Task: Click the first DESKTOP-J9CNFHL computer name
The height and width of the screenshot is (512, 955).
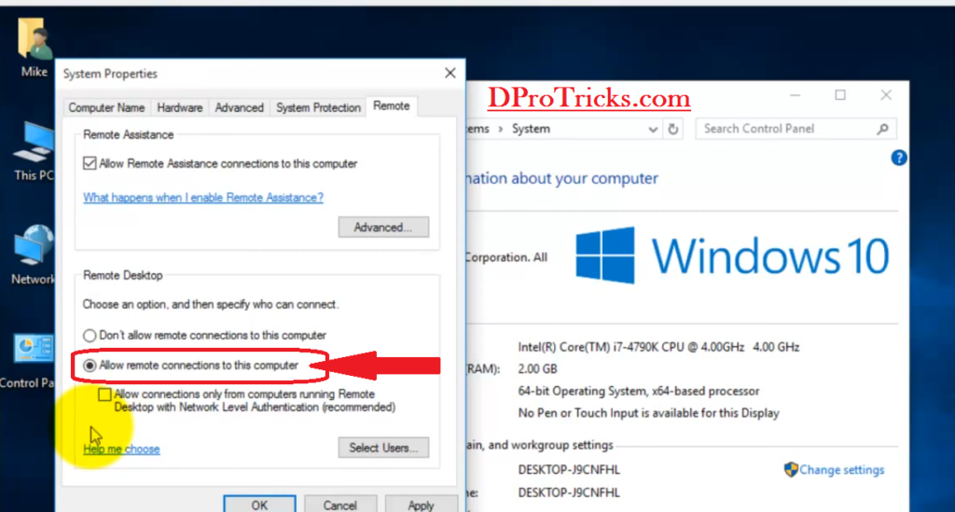Action: coord(569,470)
